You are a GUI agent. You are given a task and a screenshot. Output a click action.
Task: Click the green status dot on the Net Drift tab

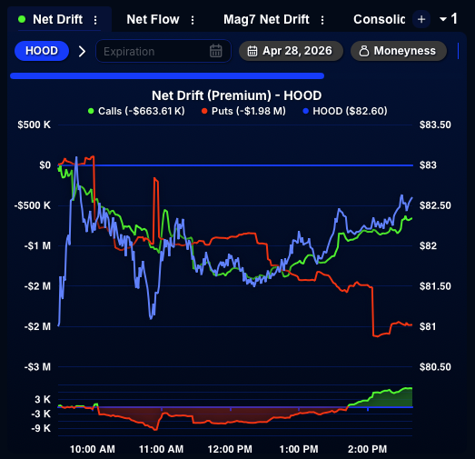[22, 19]
